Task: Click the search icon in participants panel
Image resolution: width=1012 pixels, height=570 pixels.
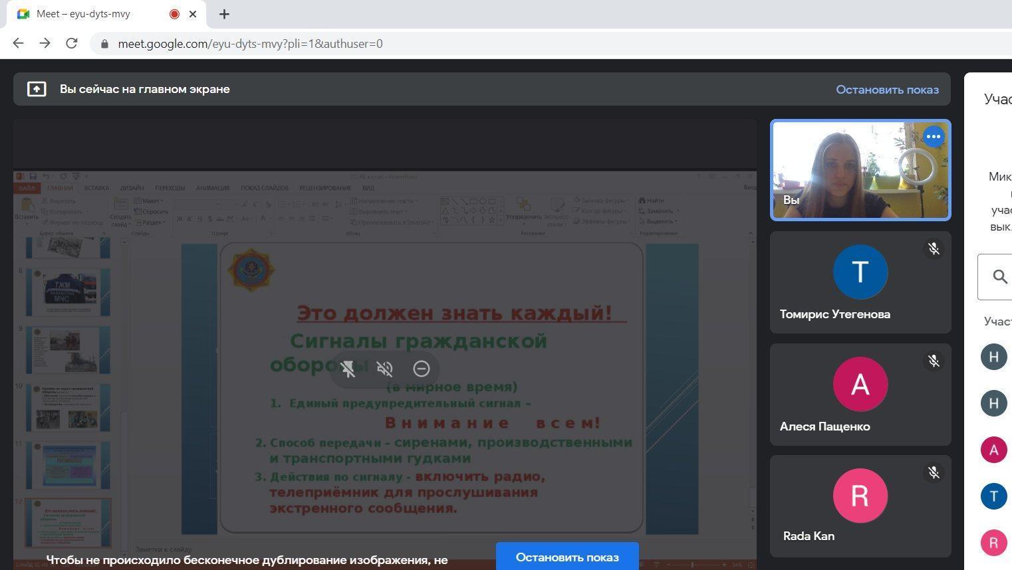Action: pyautogui.click(x=999, y=276)
